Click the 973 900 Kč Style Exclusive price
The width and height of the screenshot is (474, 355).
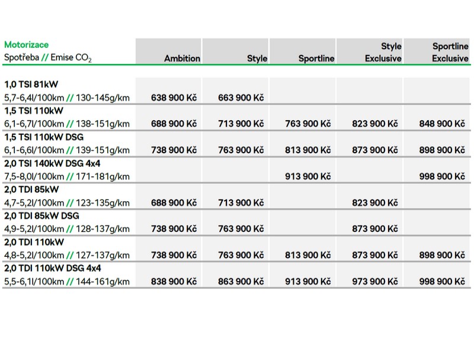(375, 282)
